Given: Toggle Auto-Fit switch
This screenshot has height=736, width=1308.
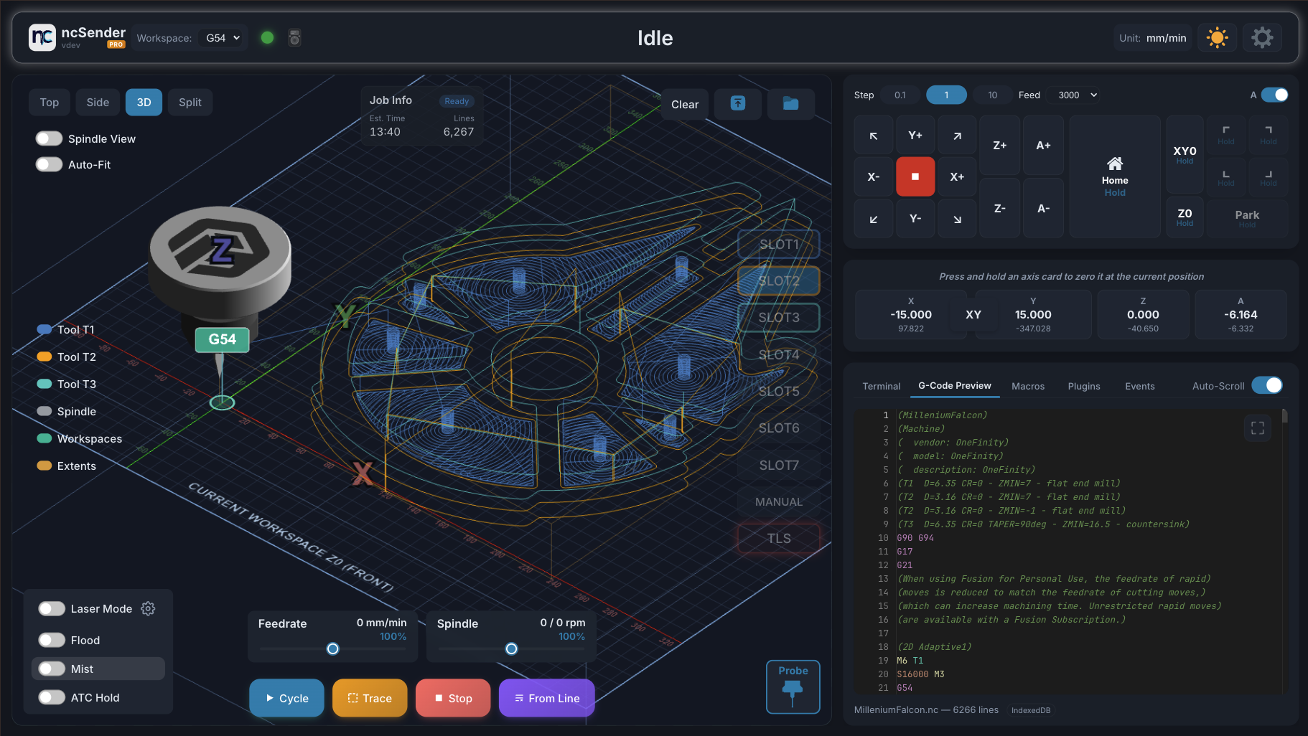Looking at the screenshot, I should pyautogui.click(x=50, y=164).
